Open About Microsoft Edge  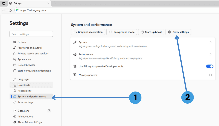click(31, 122)
